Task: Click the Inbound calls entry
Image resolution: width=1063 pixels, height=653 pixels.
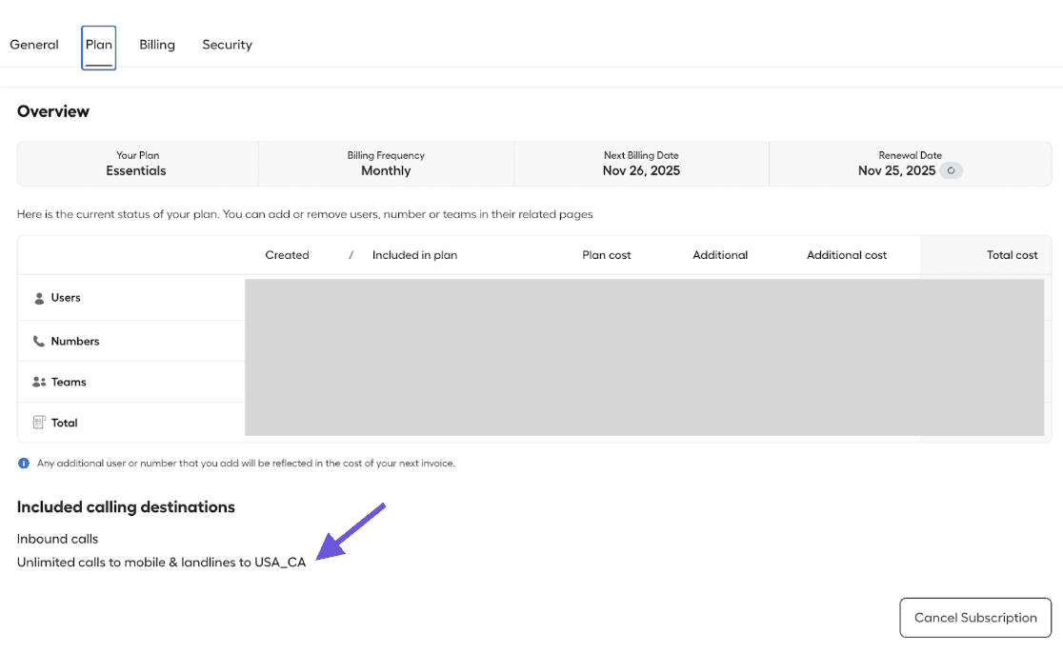Action: point(57,538)
